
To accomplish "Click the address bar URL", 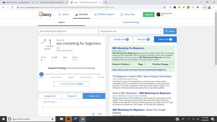I will [67, 7].
